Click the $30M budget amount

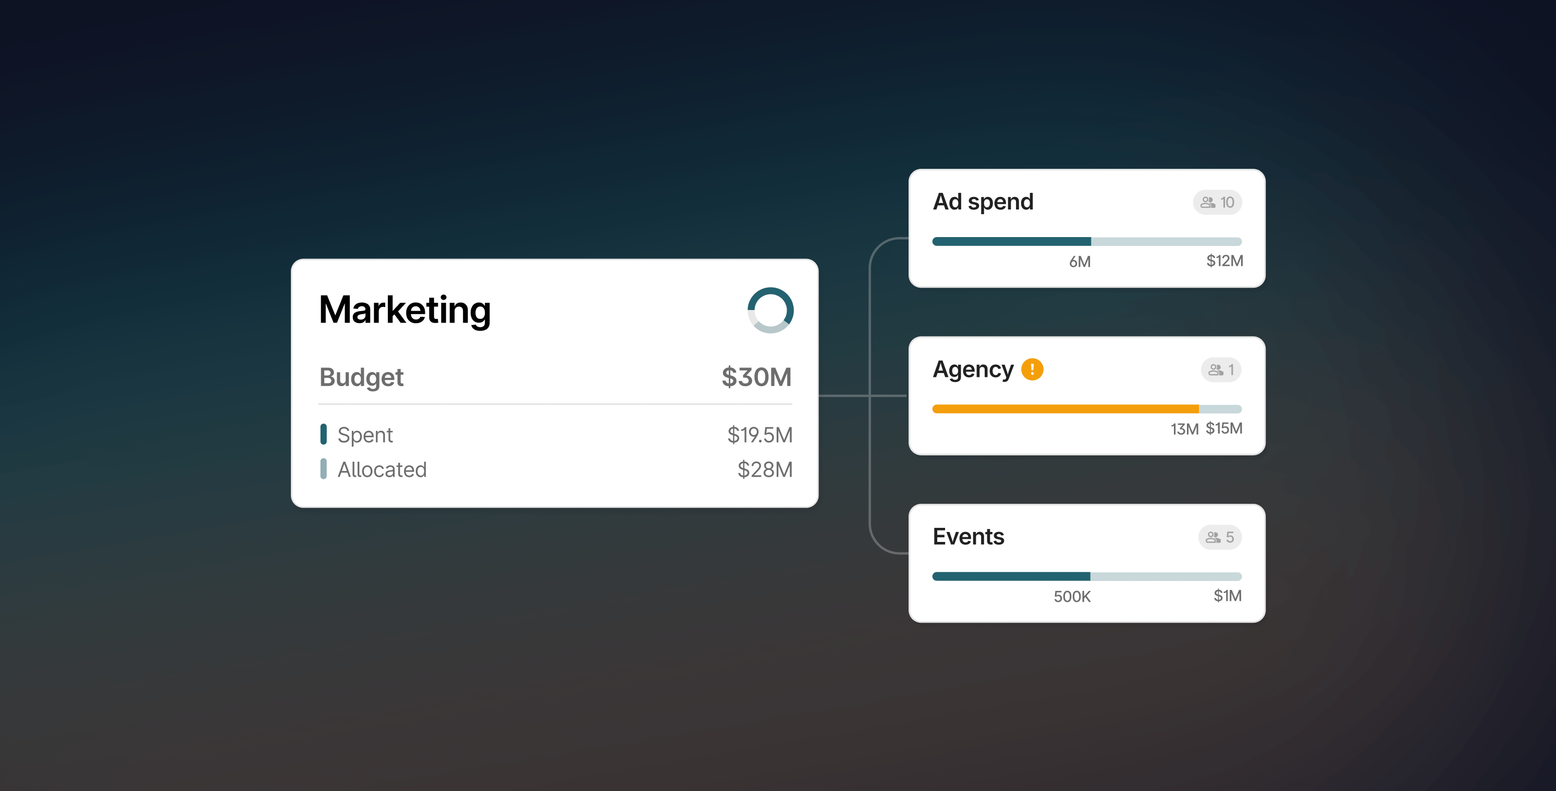pos(756,377)
